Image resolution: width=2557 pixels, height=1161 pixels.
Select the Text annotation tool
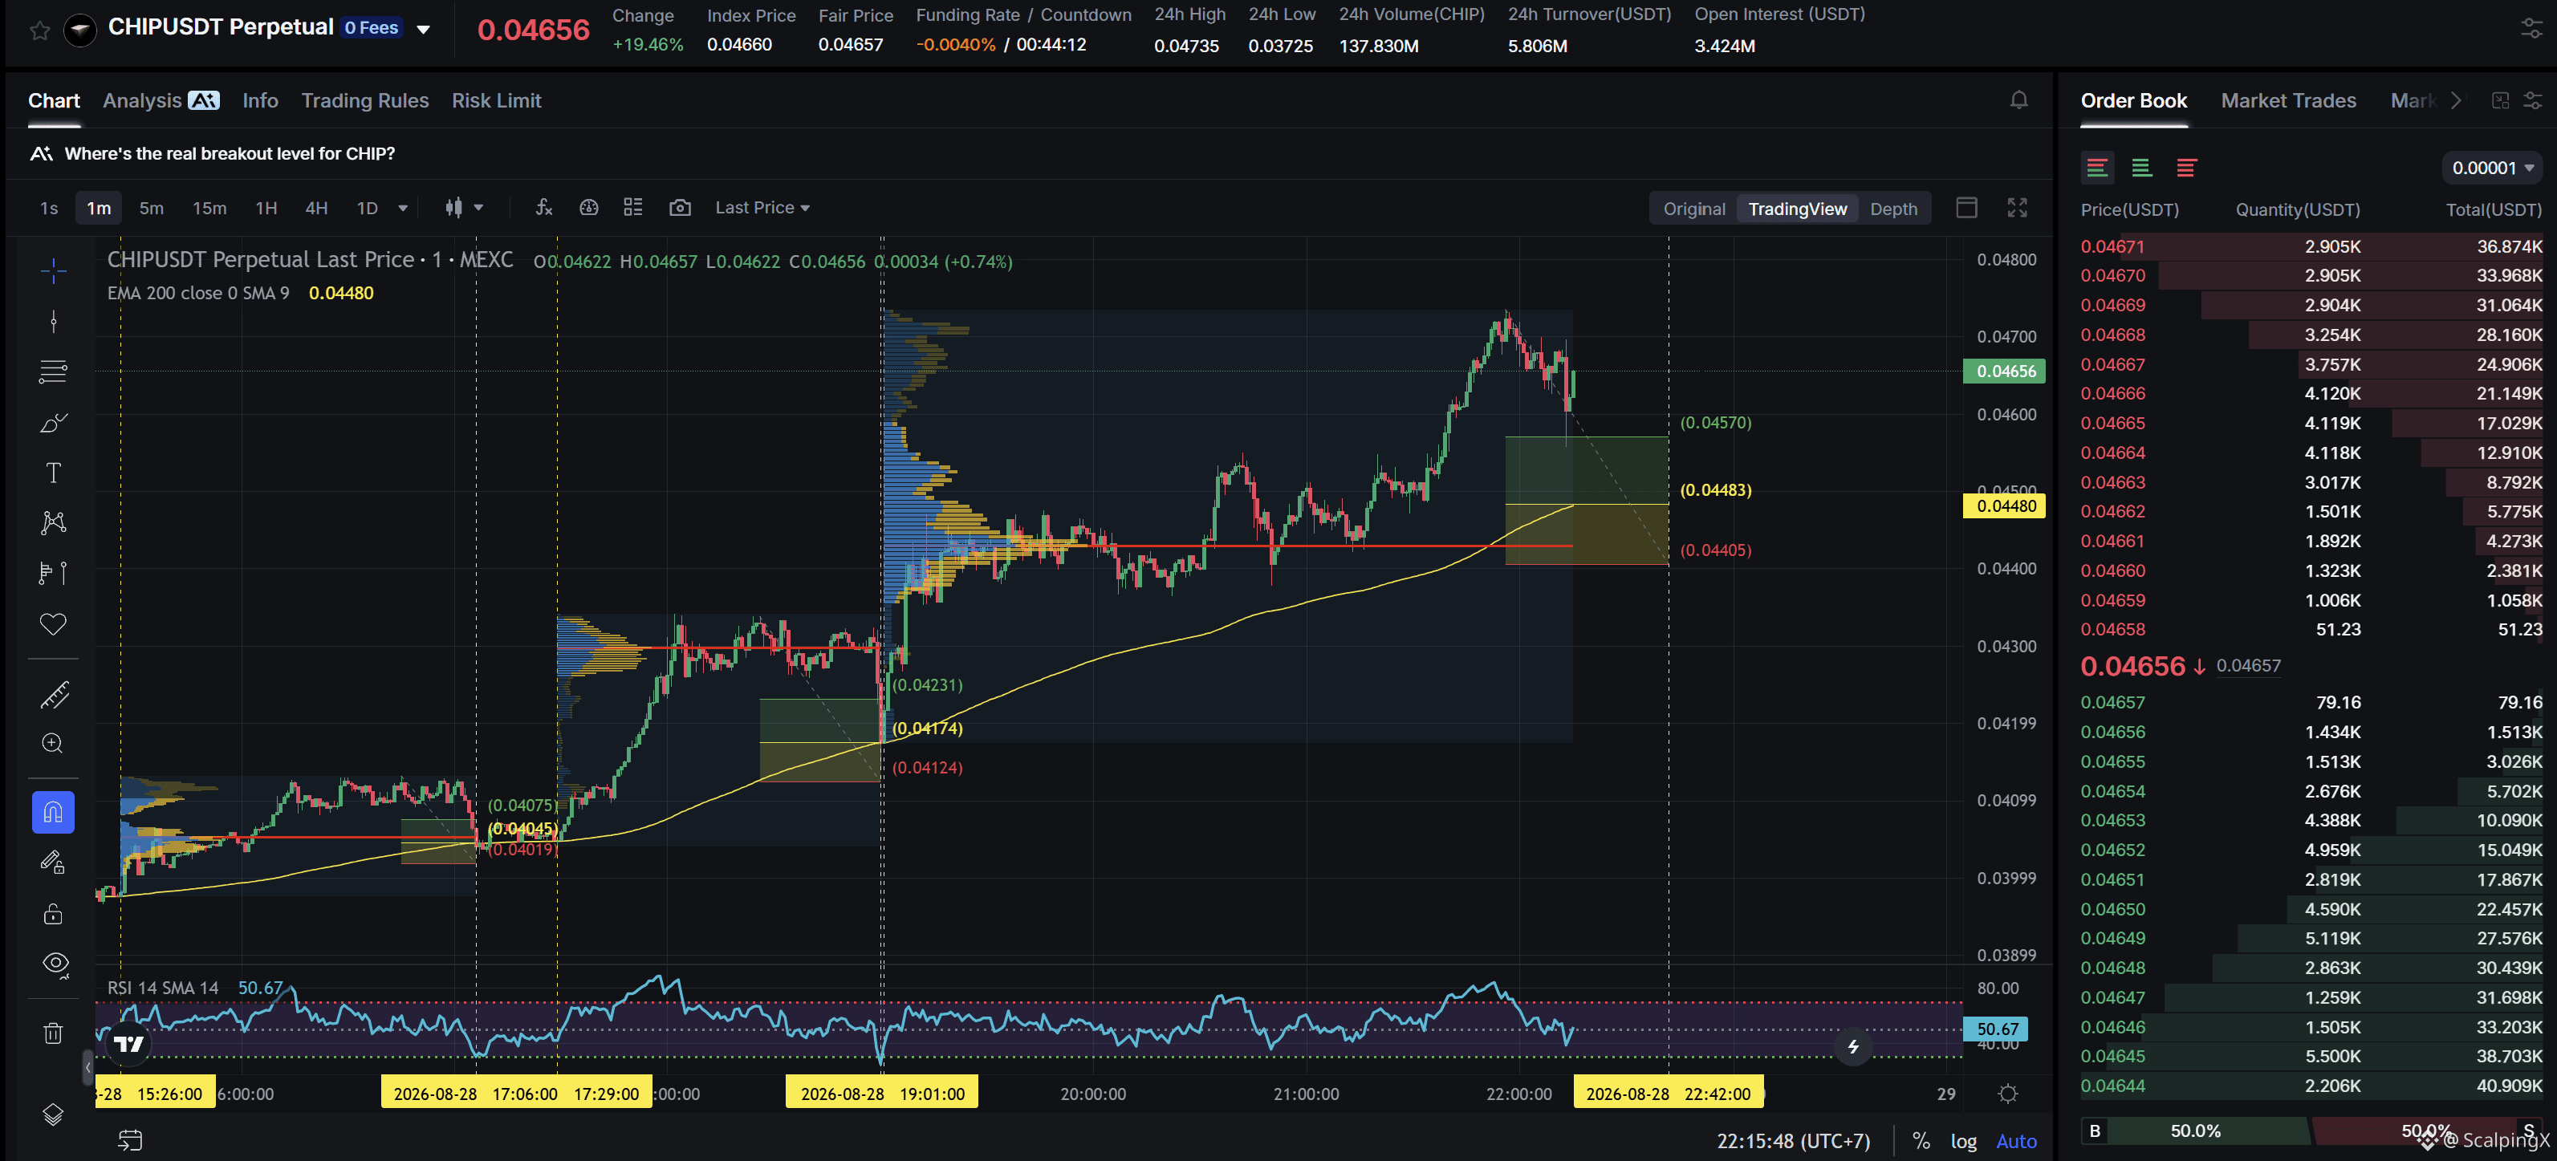pos(54,473)
